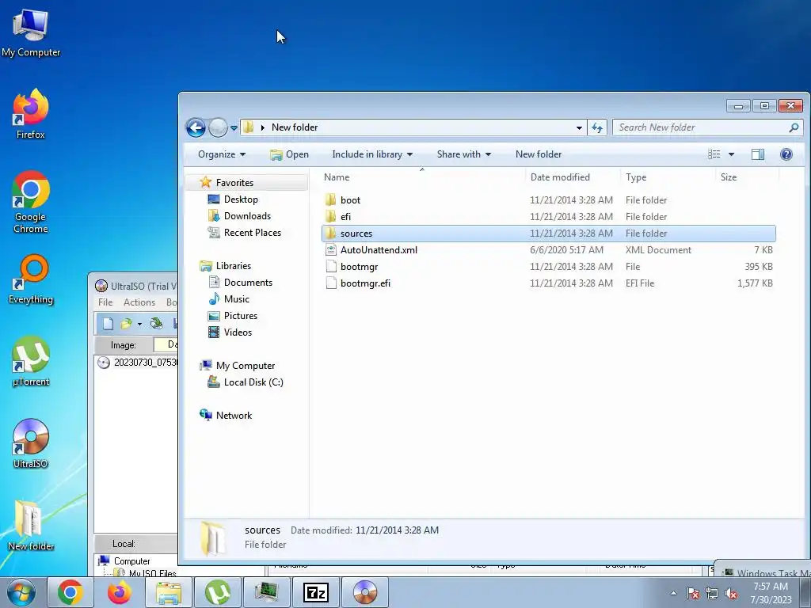811x608 pixels.
Task: Open the view options dropdown arrow
Action: point(731,154)
